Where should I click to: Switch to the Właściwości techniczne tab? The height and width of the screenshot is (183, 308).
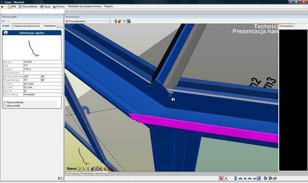tap(27, 26)
